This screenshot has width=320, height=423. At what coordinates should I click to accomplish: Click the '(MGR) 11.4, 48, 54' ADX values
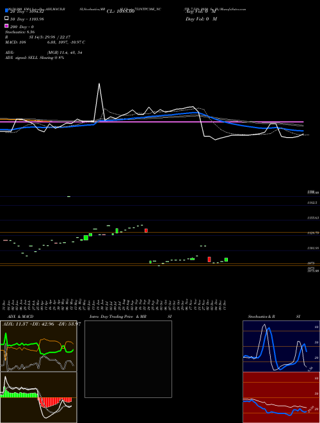[x=65, y=53]
